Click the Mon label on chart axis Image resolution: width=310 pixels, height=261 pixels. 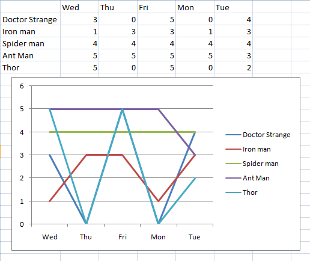tap(158, 237)
